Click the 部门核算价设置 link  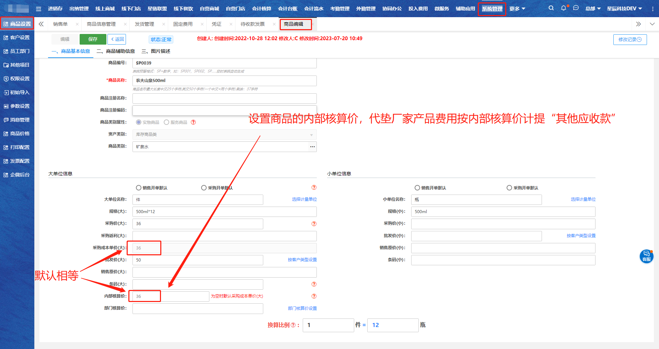click(302, 309)
